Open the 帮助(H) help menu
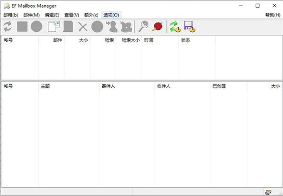Viewport: 283px width, 196px height. pos(273,15)
